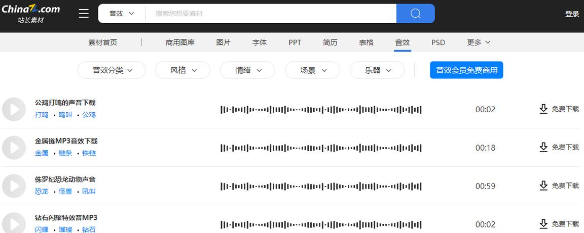Viewport: 584px width, 233px height.
Task: Click the 00:18 duration text
Action: click(485, 148)
